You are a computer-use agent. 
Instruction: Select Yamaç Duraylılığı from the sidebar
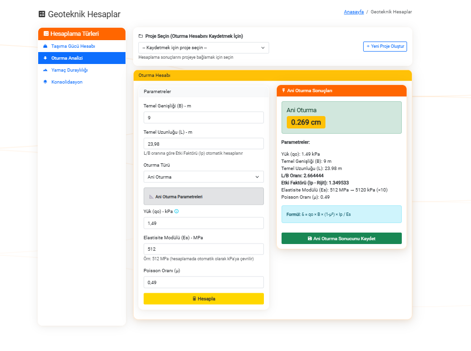tap(69, 70)
